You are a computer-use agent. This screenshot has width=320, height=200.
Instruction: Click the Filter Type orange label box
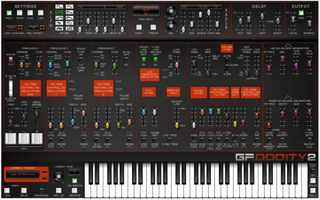(227, 48)
